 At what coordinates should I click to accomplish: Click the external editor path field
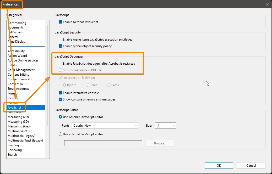tap(103, 143)
